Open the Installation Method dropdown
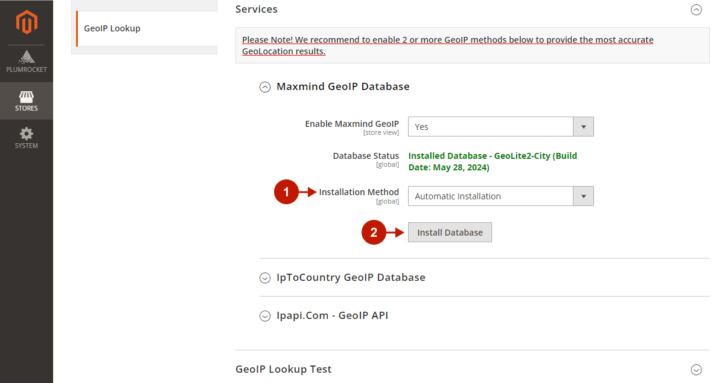The image size is (728, 383). pyautogui.click(x=501, y=196)
